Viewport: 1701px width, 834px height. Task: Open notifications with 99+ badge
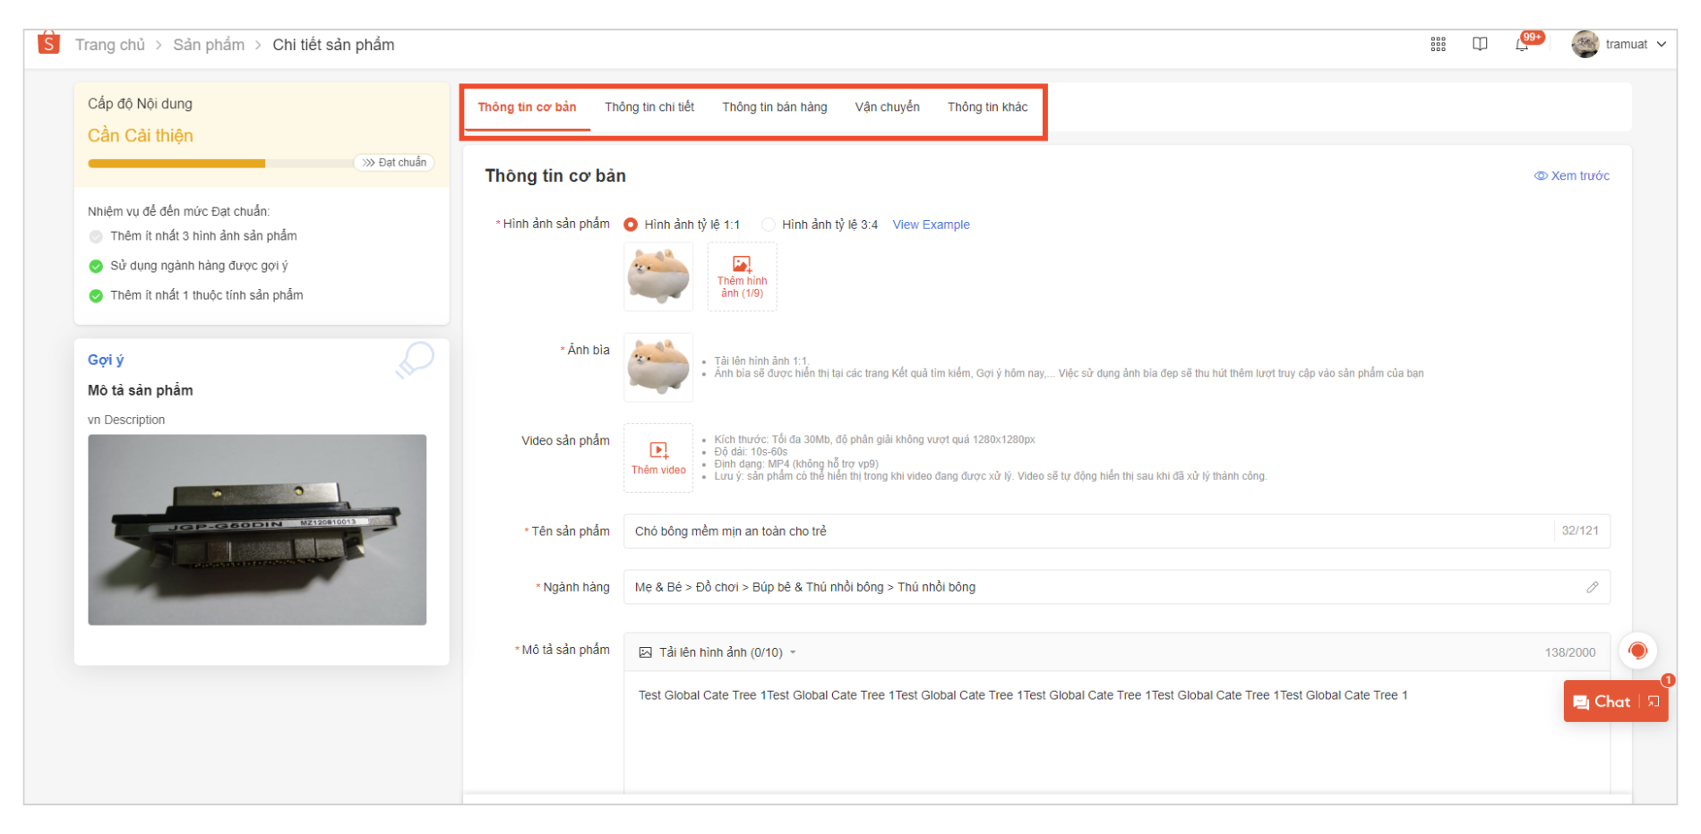(1523, 43)
